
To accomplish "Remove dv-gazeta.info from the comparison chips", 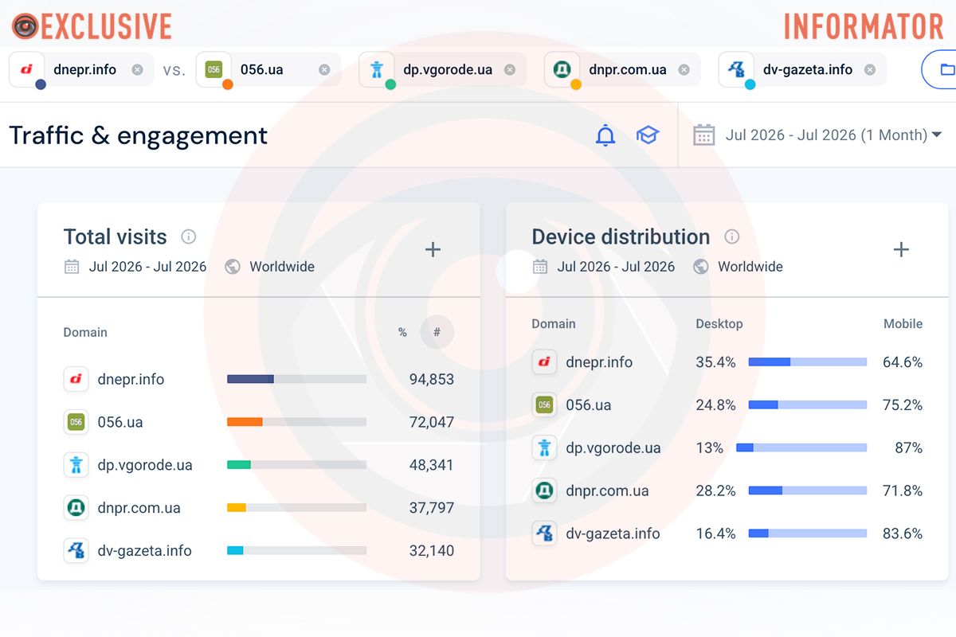I will (x=870, y=70).
